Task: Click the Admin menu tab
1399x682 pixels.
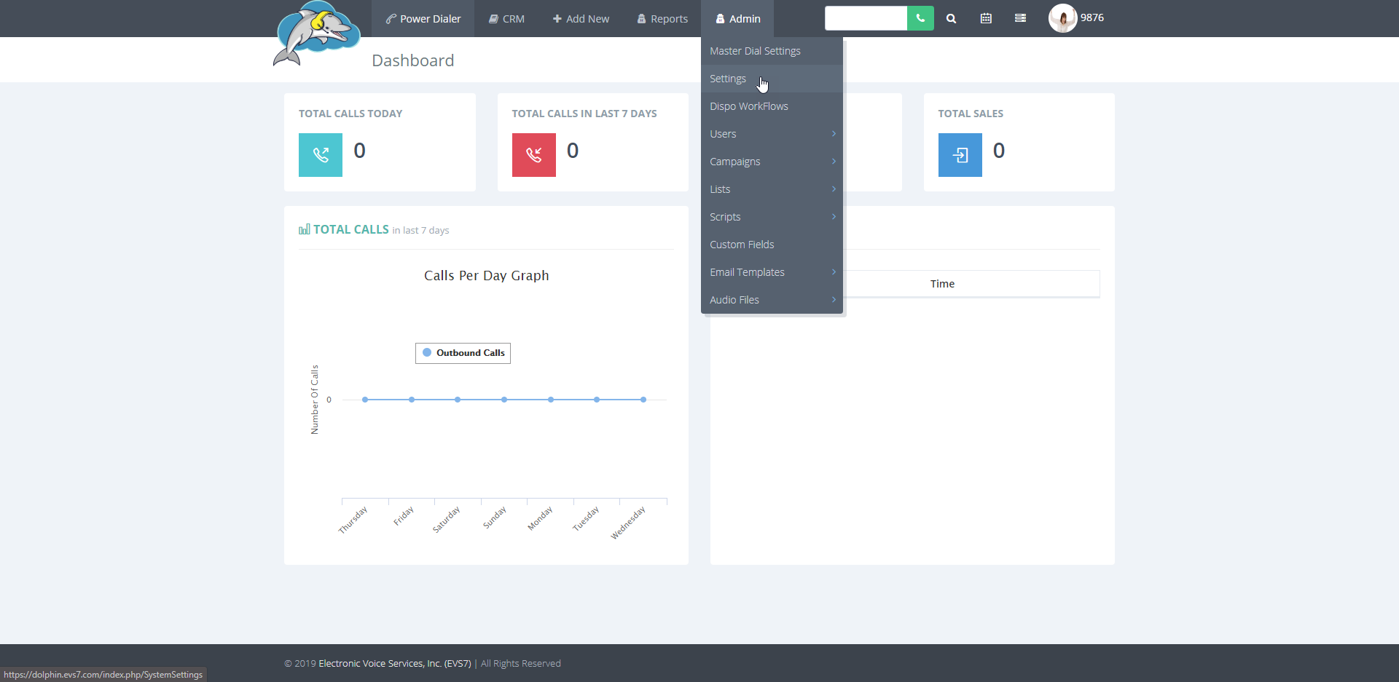Action: (x=737, y=18)
